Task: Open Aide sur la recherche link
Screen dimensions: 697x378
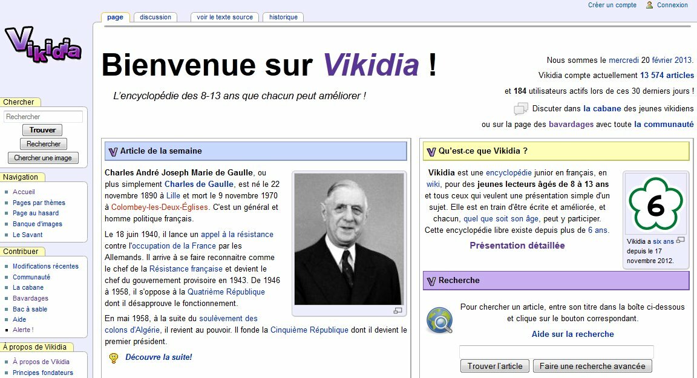Action: [572, 334]
